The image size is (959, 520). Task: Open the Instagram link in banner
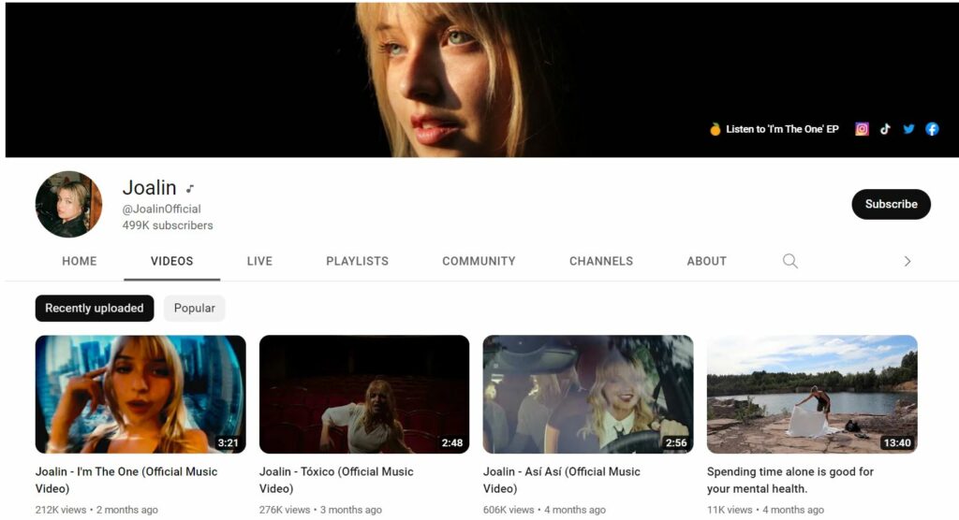point(862,129)
